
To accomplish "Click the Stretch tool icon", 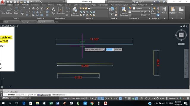I will coord(33,15).
